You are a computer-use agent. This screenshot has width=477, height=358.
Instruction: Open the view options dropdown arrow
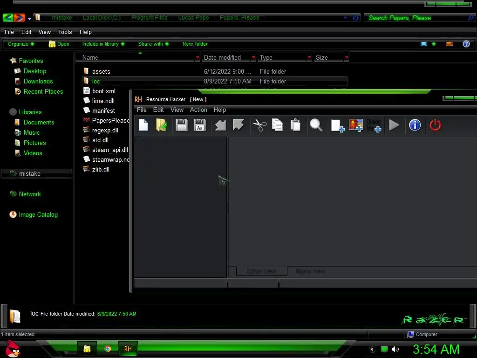coord(434,44)
